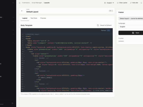143x107 pixels.
Task: Click the Layouts breadcrumb
Action: (x=47, y=3)
